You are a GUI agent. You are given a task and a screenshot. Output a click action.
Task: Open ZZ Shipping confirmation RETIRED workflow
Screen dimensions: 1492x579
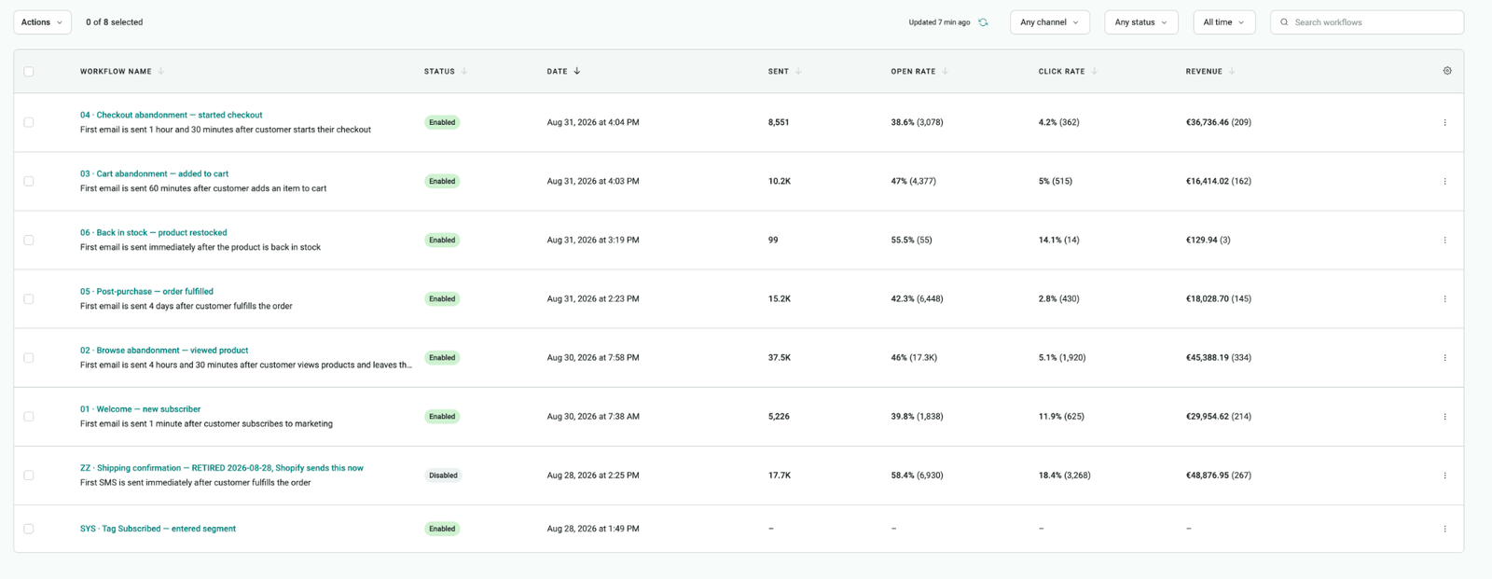coord(222,468)
